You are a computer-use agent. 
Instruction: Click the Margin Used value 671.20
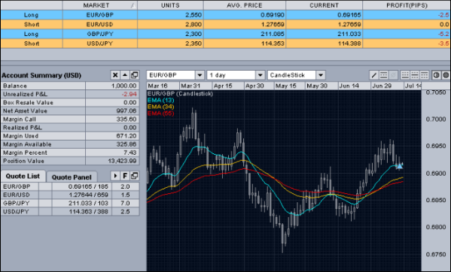point(126,136)
